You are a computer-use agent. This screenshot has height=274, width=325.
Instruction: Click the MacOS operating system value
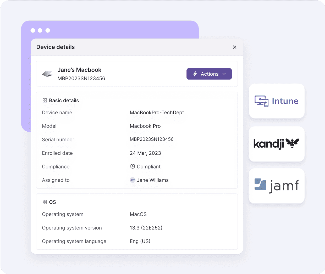click(138, 214)
